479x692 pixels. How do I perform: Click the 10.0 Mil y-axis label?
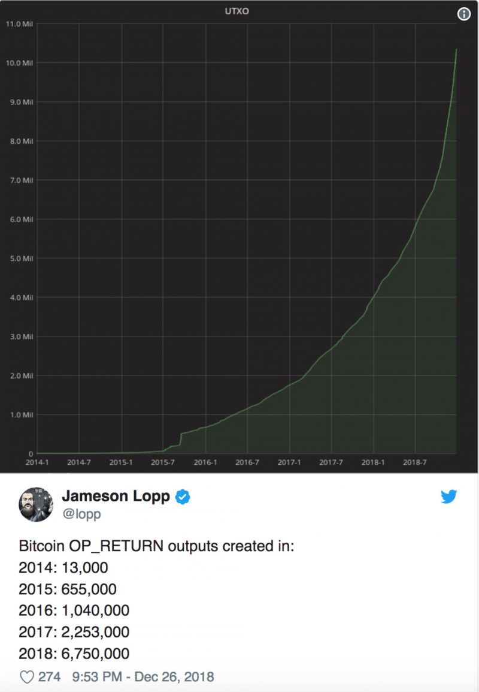point(19,63)
